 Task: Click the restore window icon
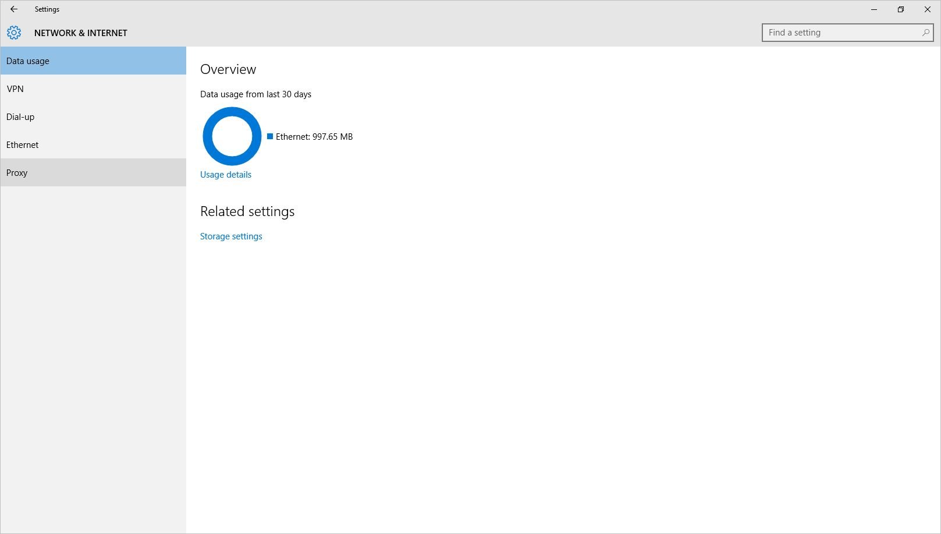pyautogui.click(x=900, y=9)
